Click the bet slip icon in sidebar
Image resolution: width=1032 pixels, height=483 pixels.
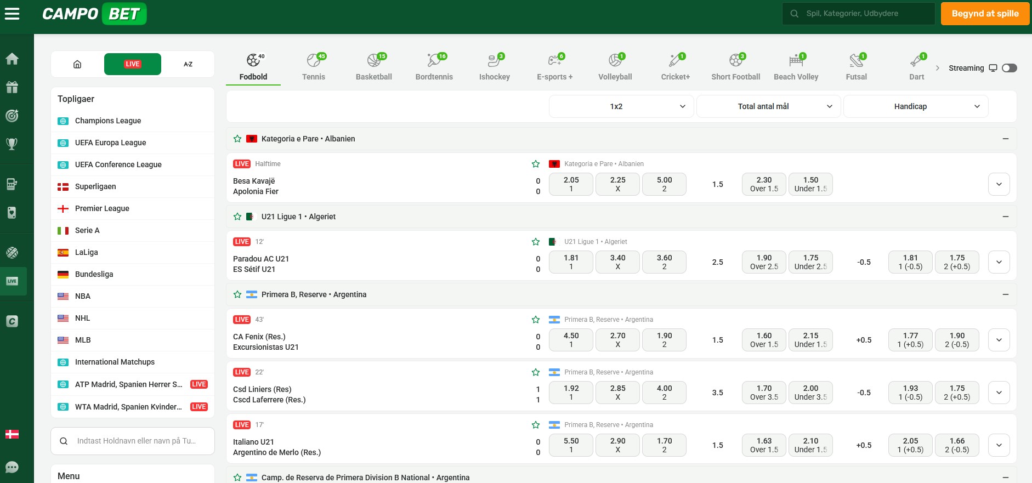[12, 184]
